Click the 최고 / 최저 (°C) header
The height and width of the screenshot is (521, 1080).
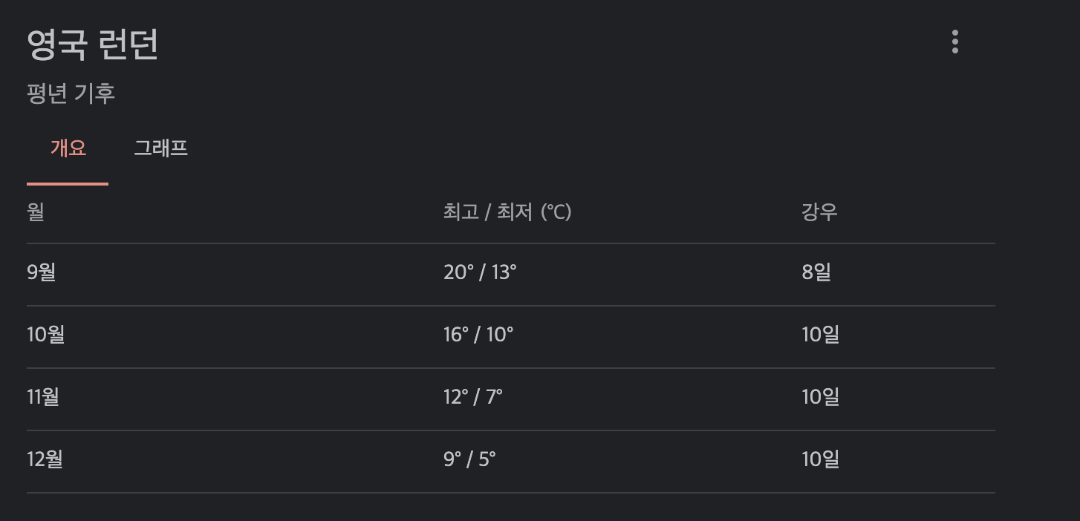pyautogui.click(x=507, y=212)
